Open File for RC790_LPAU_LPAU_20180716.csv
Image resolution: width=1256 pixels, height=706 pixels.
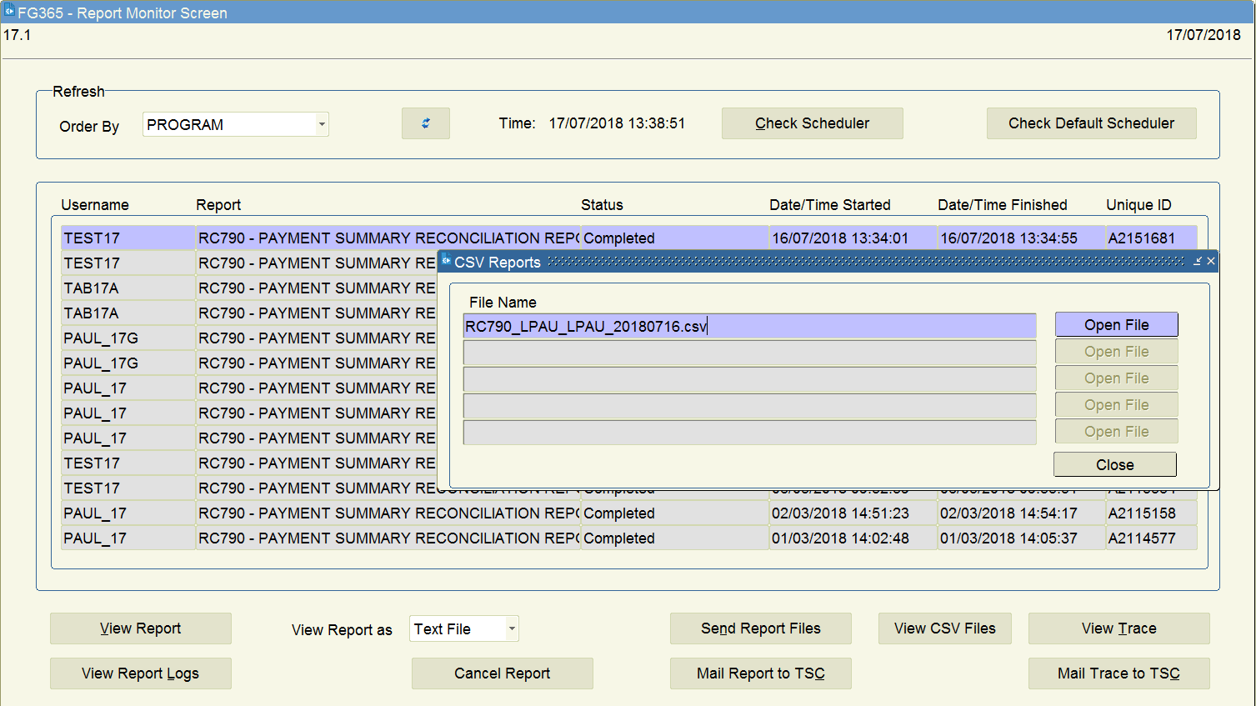(1115, 325)
